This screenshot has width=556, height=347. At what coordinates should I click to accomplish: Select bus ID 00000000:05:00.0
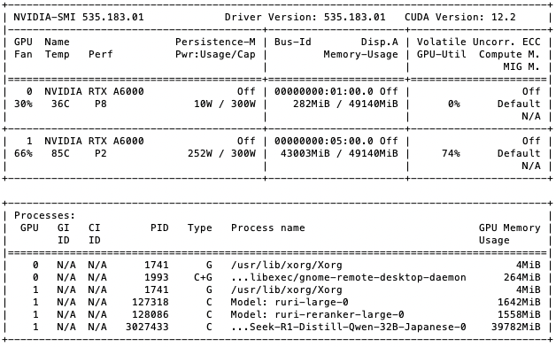(x=324, y=141)
